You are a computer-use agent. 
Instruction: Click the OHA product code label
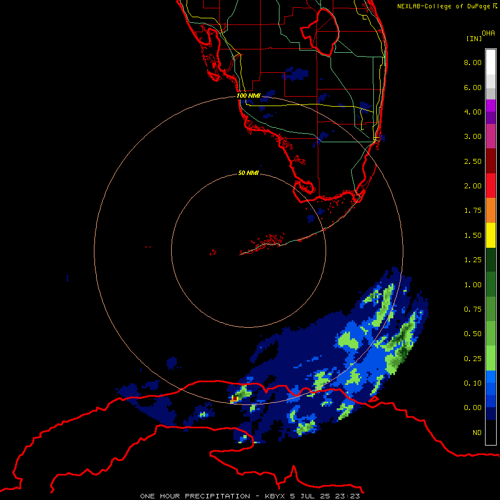pyautogui.click(x=488, y=33)
